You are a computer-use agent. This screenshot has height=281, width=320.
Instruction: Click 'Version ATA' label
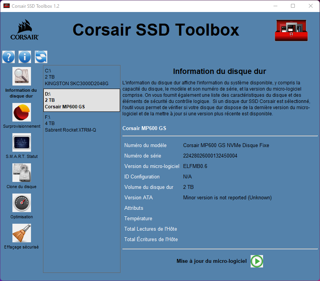tap(139, 198)
